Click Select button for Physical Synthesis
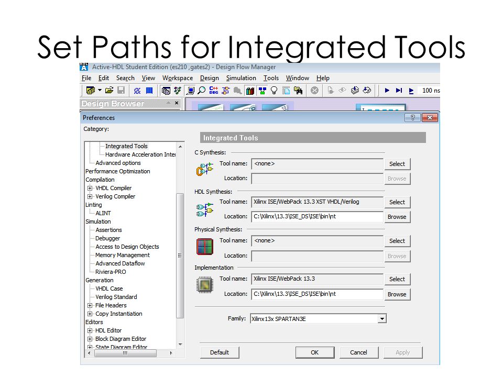 (397, 241)
